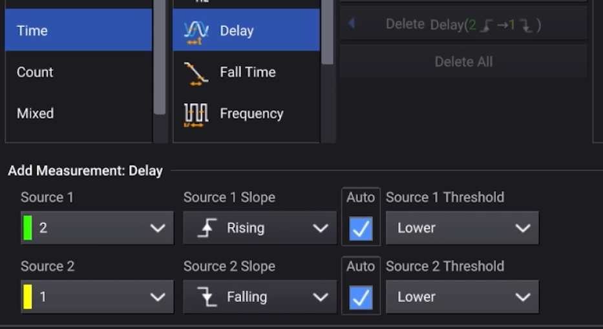Viewport: 603px width, 329px height.
Task: Open the Source 1 Threshold Lower dropdown
Action: point(462,228)
